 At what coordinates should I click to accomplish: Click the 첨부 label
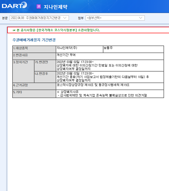tap(81, 18)
